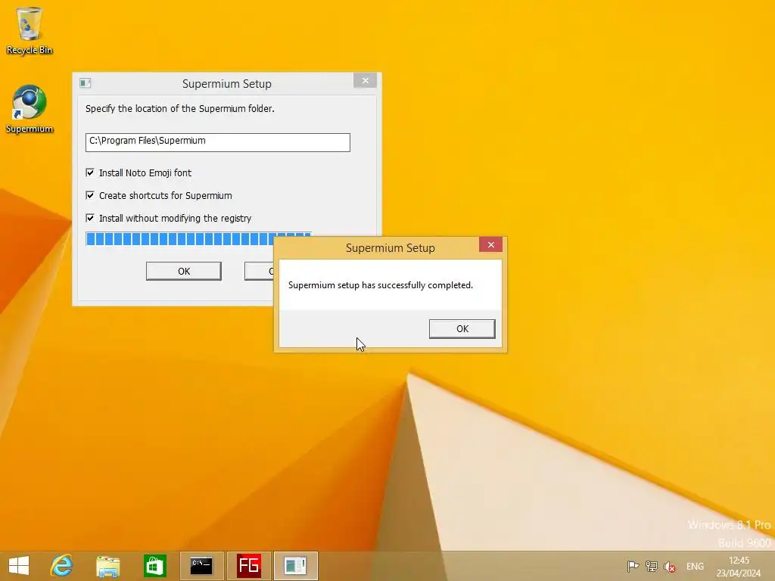
Task: Click OK in the completed message box
Action: point(462,328)
